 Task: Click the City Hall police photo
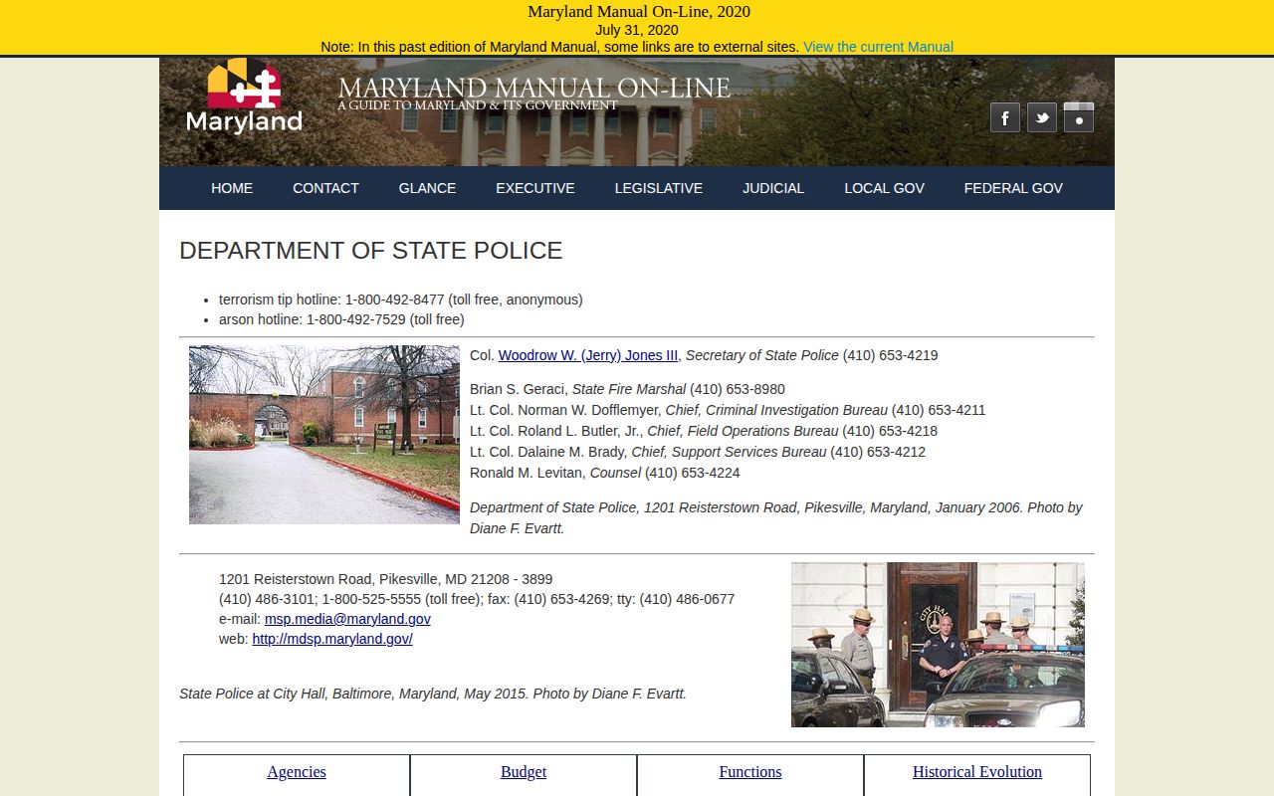(938, 645)
